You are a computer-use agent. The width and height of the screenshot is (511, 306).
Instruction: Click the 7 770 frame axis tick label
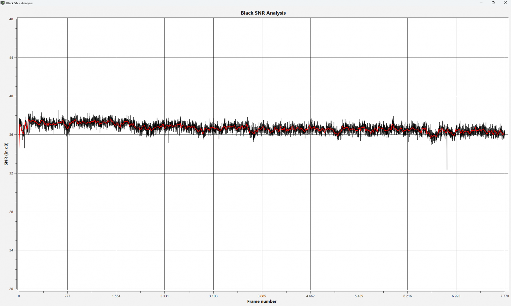pos(504,296)
